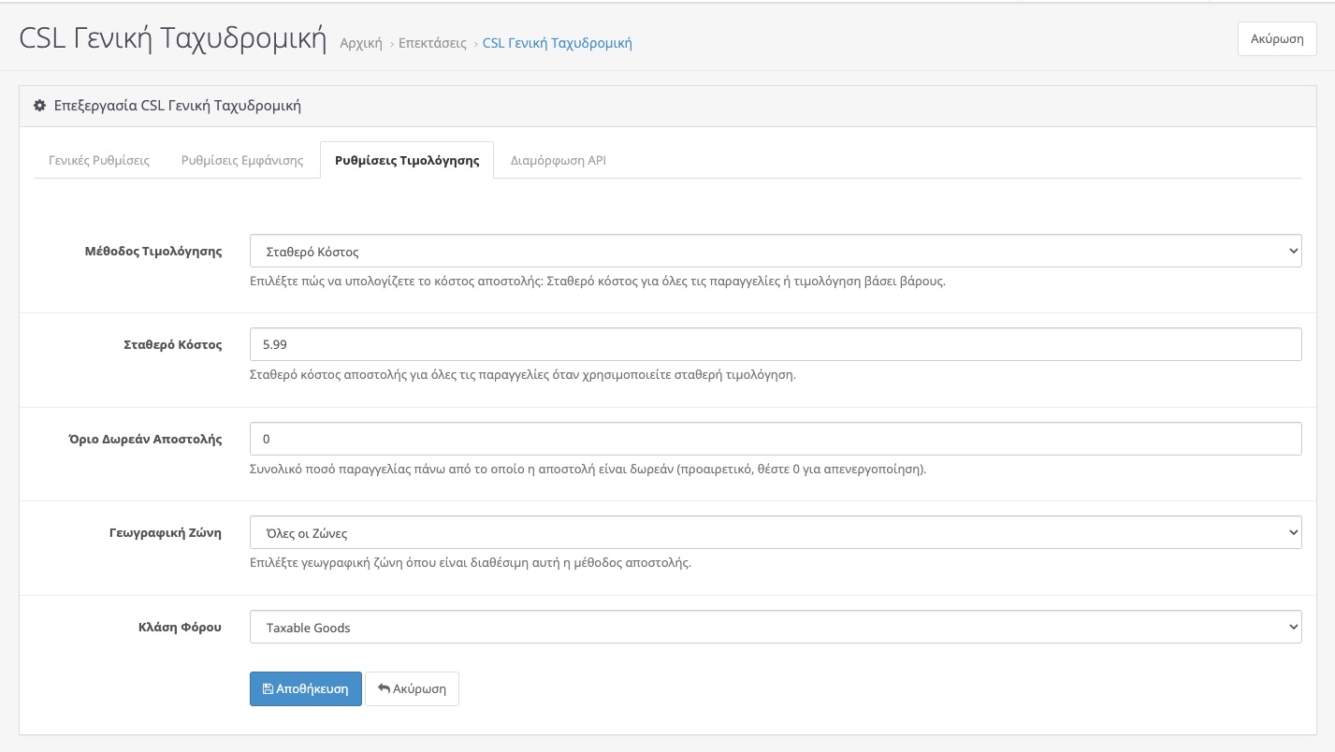Open the Μέθοδος Τιμολόγησης dropdown
Image resolution: width=1335 pixels, height=752 pixels.
pyautogui.click(x=776, y=251)
